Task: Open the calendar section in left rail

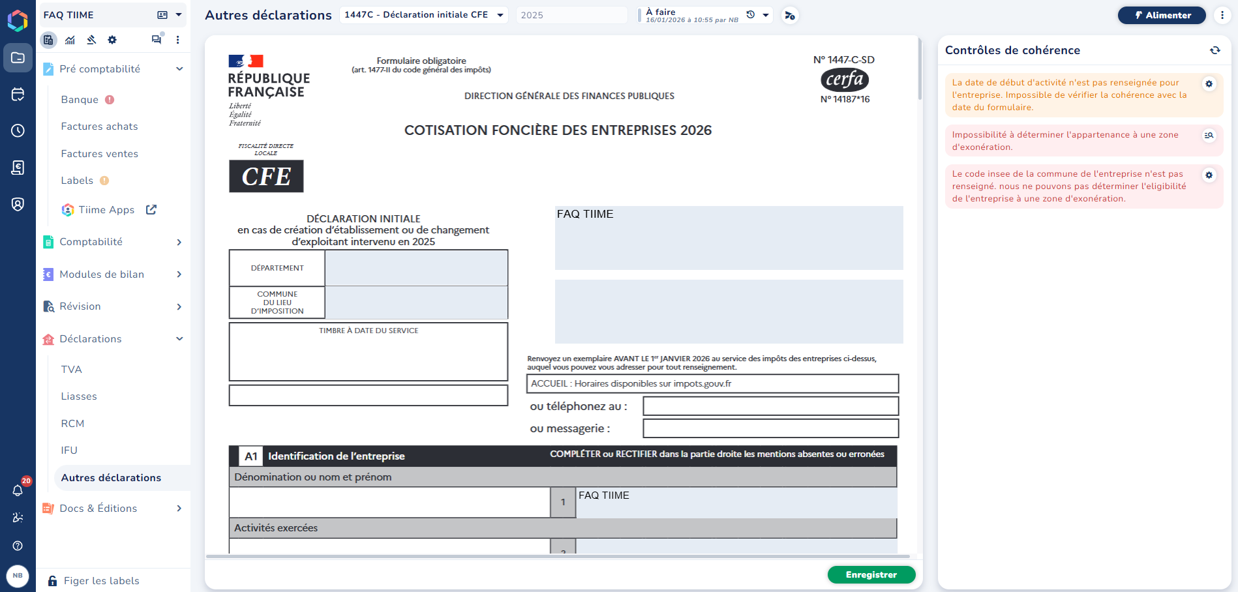Action: click(x=18, y=94)
